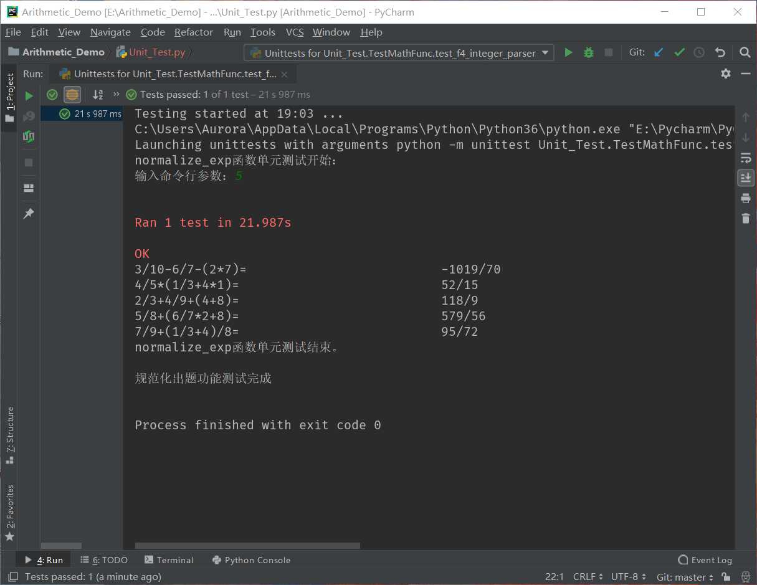
Task: Click the Run panel's left-strip stop square
Action: (29, 163)
